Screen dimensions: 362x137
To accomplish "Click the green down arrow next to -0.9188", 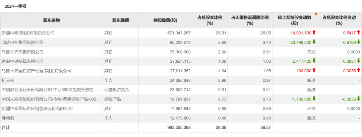I will point(358,42).
